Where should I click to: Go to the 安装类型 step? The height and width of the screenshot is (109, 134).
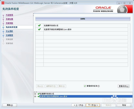point(9,23)
